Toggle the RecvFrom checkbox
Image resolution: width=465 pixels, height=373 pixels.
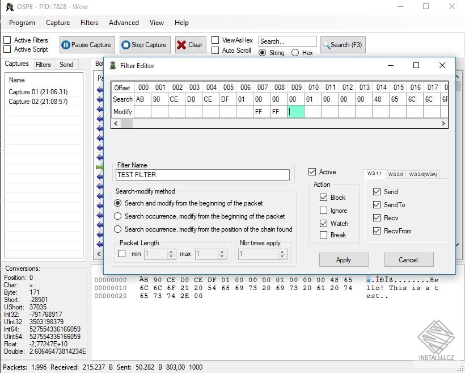coord(377,231)
